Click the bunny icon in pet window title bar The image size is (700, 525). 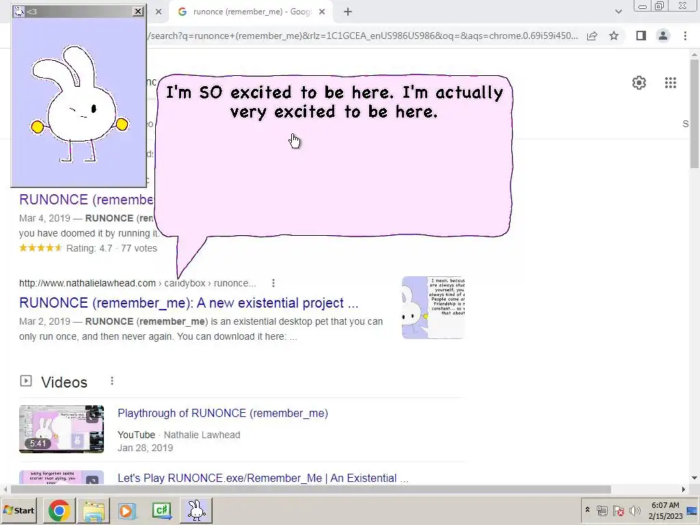[x=18, y=12]
